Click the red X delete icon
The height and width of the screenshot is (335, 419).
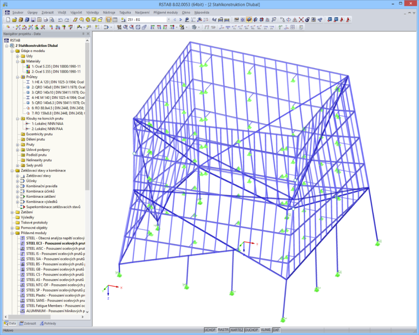coord(301,20)
